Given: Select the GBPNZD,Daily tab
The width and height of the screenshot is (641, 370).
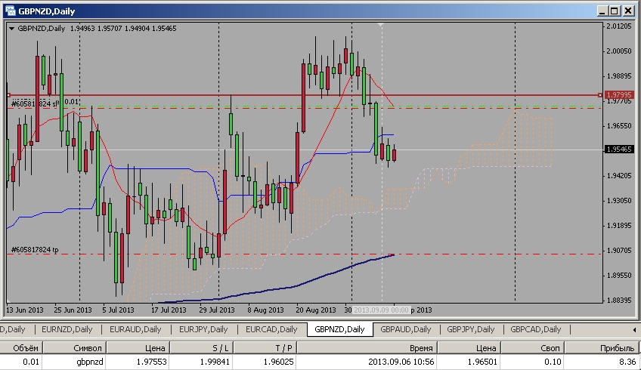Looking at the screenshot, I should [x=339, y=329].
